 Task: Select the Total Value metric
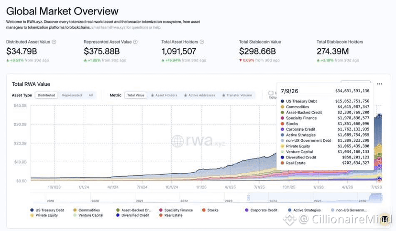[x=136, y=95]
